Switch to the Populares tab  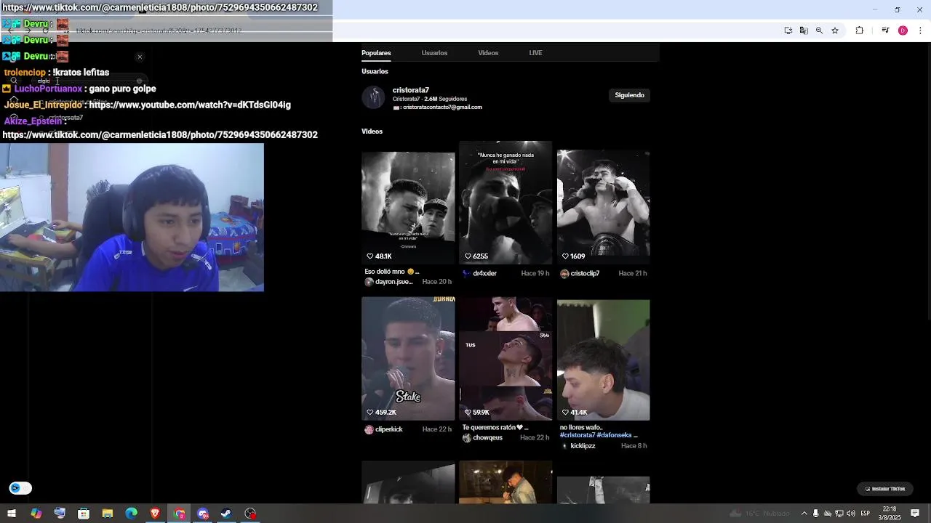(376, 53)
